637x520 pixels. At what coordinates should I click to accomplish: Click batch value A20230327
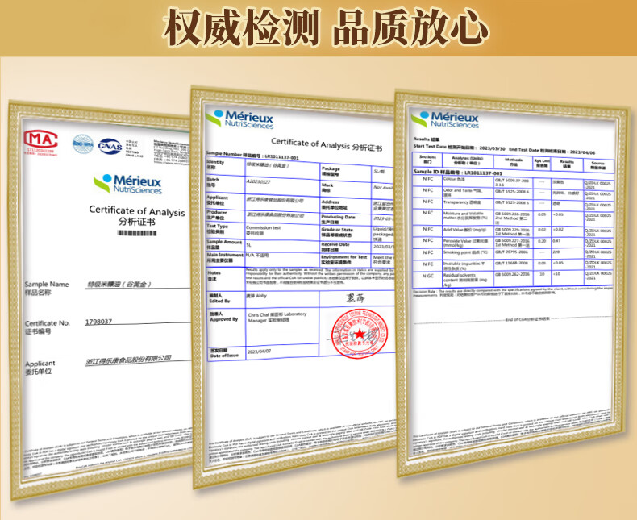point(258,181)
